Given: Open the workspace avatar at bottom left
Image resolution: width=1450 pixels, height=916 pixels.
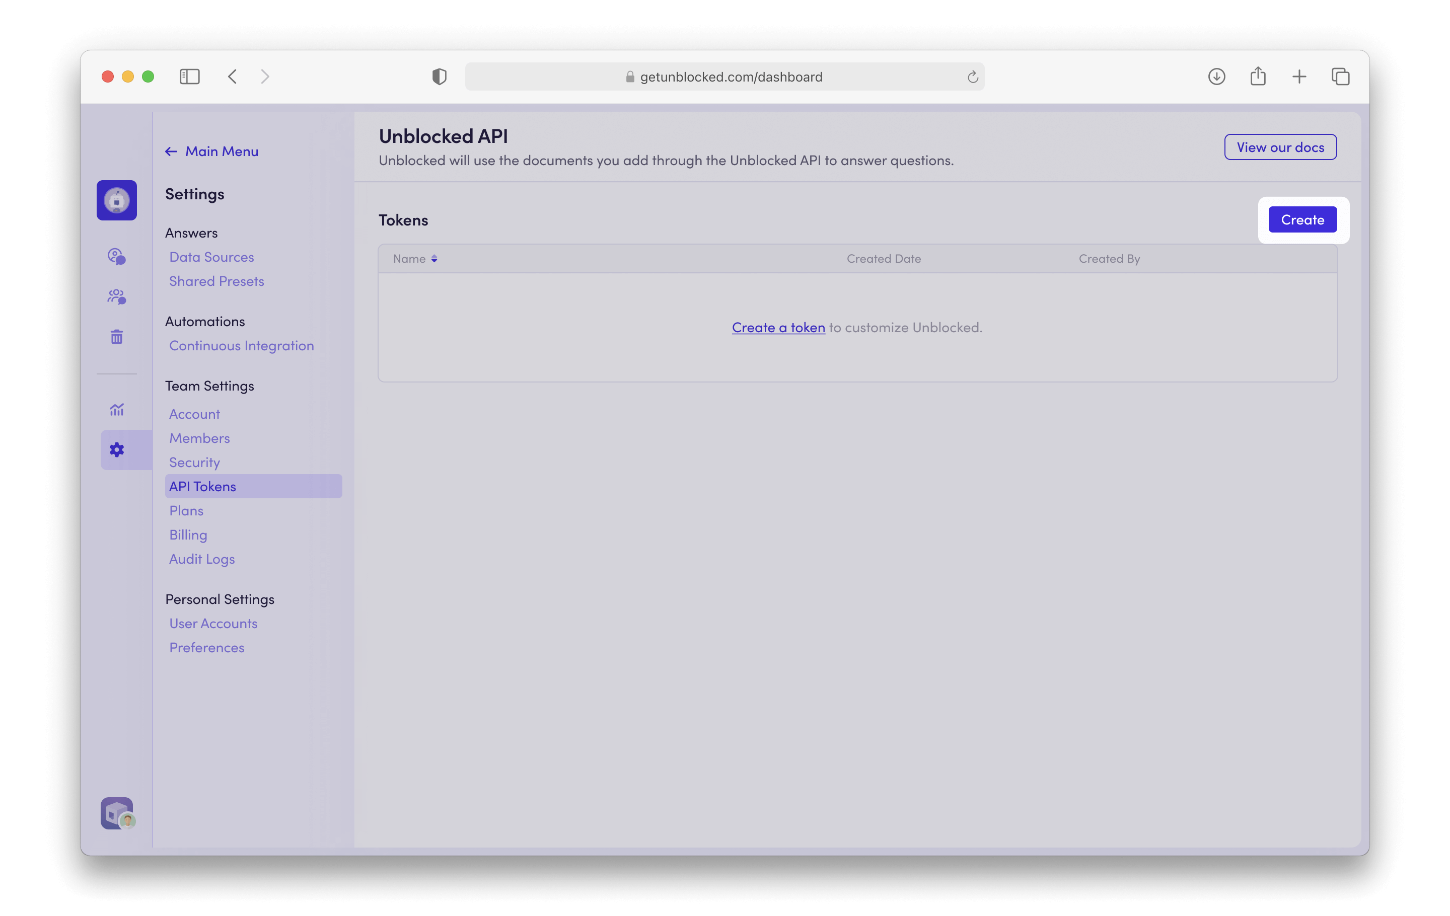Looking at the screenshot, I should [117, 813].
